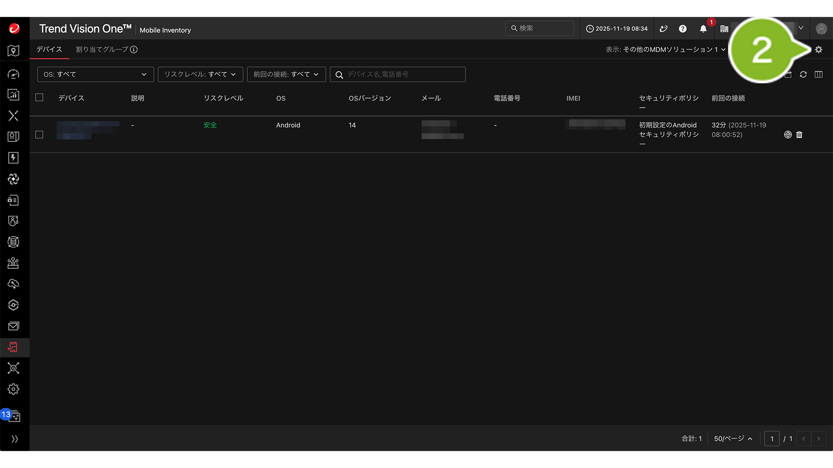Expand the sidebar with the double-chevron icon
Screen dimensions: 833x468
click(x=15, y=439)
